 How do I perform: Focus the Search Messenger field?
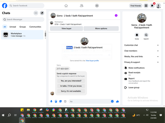23,20
